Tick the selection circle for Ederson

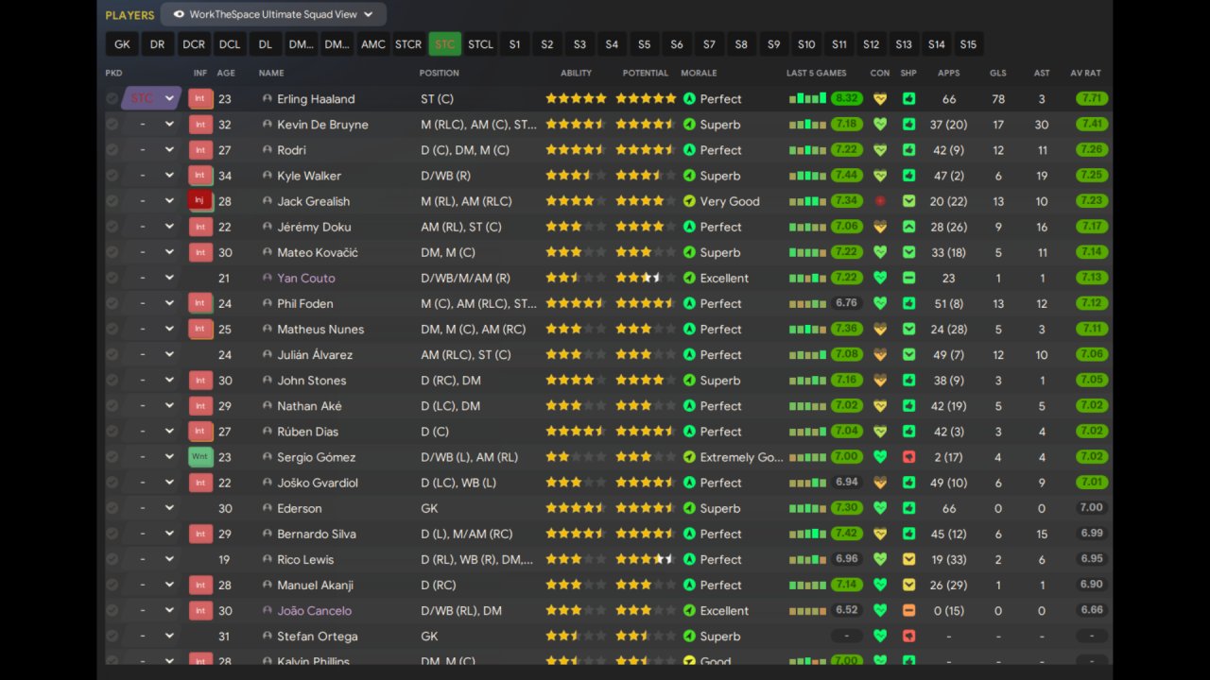pyautogui.click(x=112, y=508)
